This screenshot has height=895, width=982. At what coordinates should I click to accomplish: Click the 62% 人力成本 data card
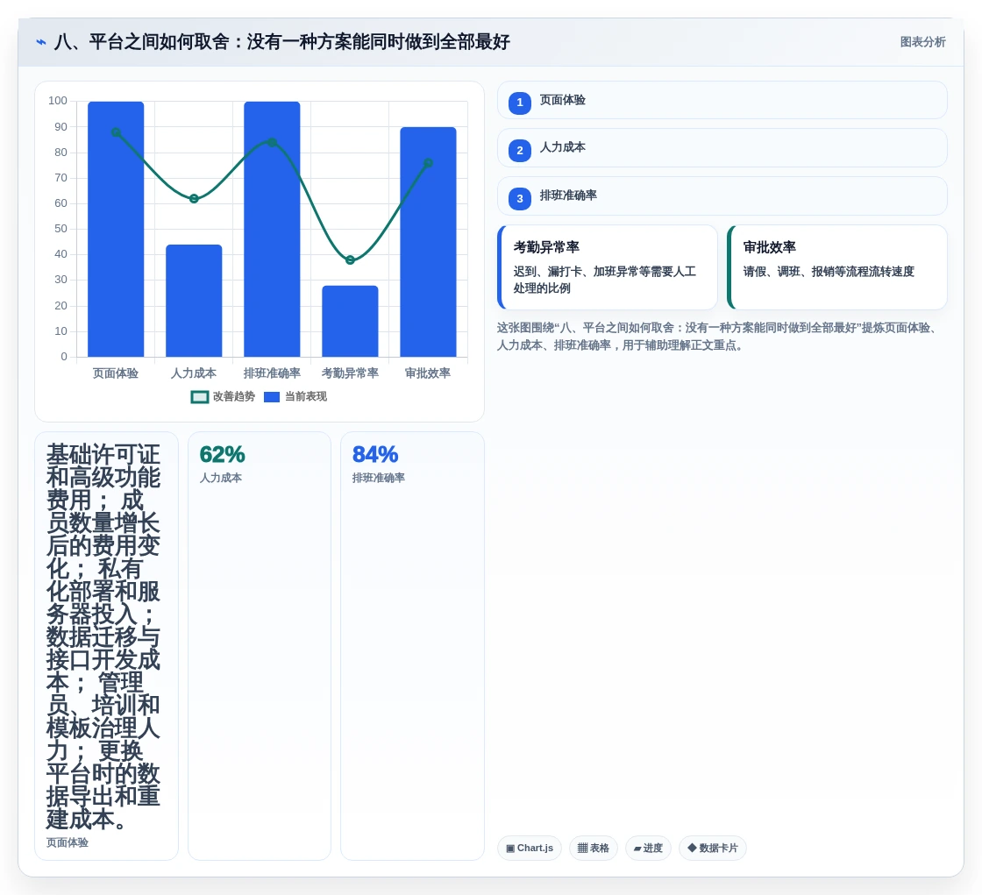click(260, 646)
